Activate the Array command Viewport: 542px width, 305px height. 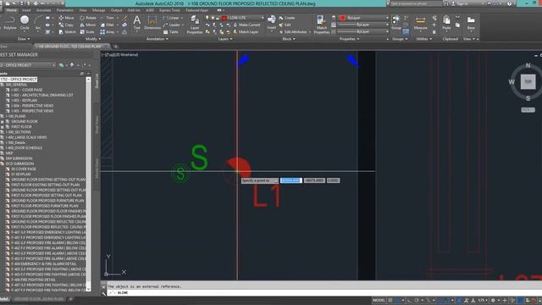pos(108,32)
